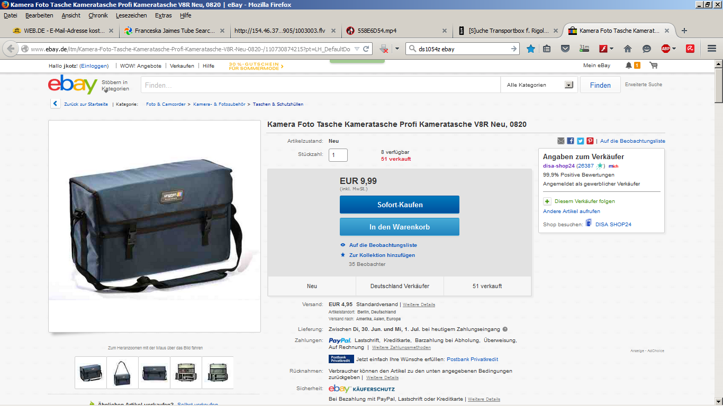Screen dimensions: 723x406
Task: Click the search magnifier icon in search box
Action: click(412, 49)
